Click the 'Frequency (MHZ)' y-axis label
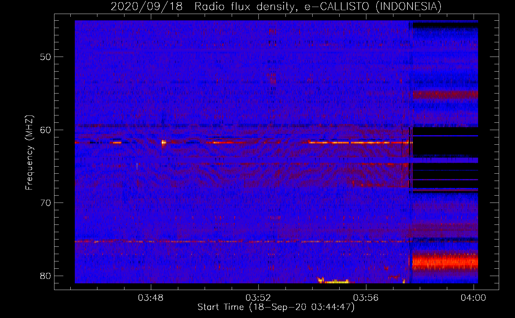 (29, 153)
